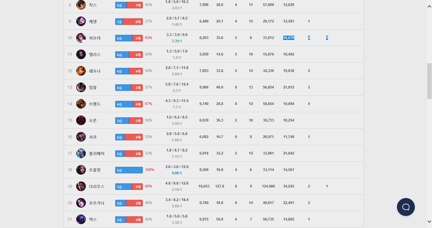The image size is (432, 228).
Task: Click the 잭스 champion name link
Action: pos(93,219)
